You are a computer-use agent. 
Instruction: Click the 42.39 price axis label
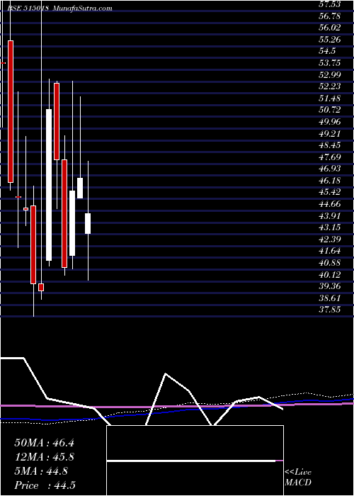(330, 239)
